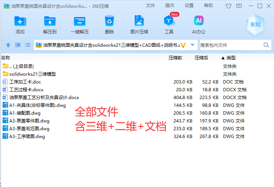Select file A3-泵盖零件图.dwg
Viewport: 274px width, 187px height.
coord(29,121)
